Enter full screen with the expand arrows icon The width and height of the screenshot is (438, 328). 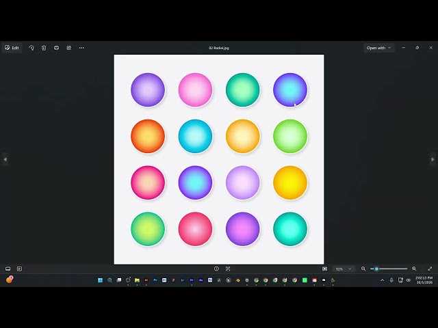coord(430,269)
